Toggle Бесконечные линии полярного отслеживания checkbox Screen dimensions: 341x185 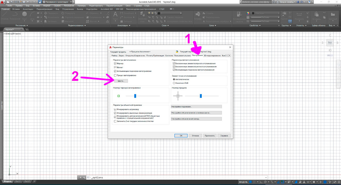point(174,64)
